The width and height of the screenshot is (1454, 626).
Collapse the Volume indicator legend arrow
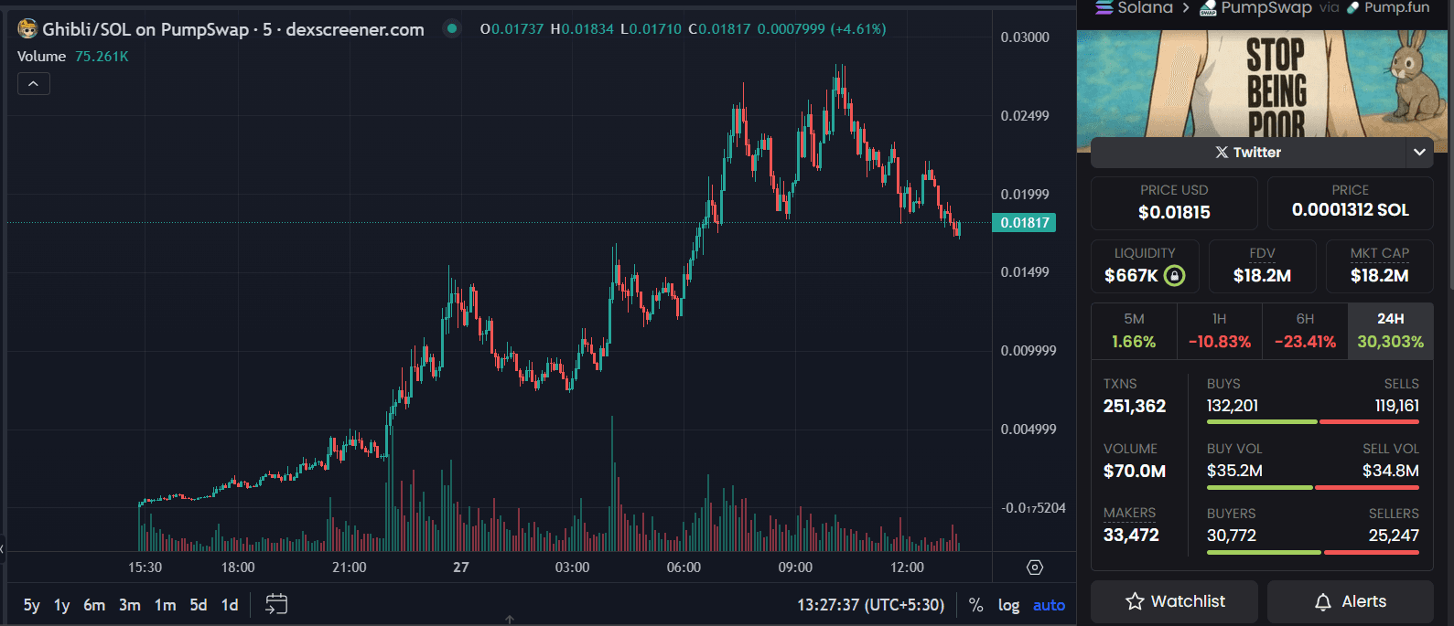(x=34, y=84)
